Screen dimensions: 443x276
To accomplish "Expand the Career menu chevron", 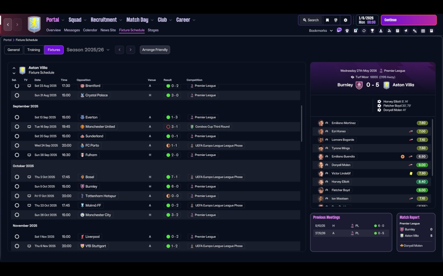I will [x=194, y=20].
